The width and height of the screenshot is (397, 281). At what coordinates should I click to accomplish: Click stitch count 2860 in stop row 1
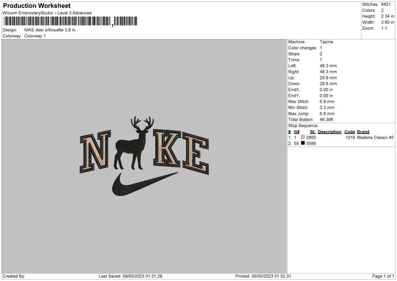311,137
